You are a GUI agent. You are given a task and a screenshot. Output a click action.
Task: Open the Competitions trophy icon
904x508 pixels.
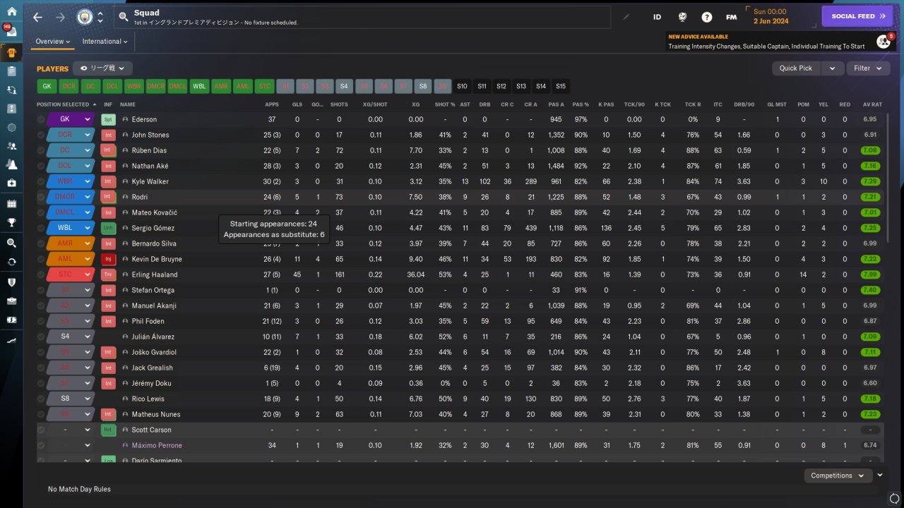tap(11, 222)
